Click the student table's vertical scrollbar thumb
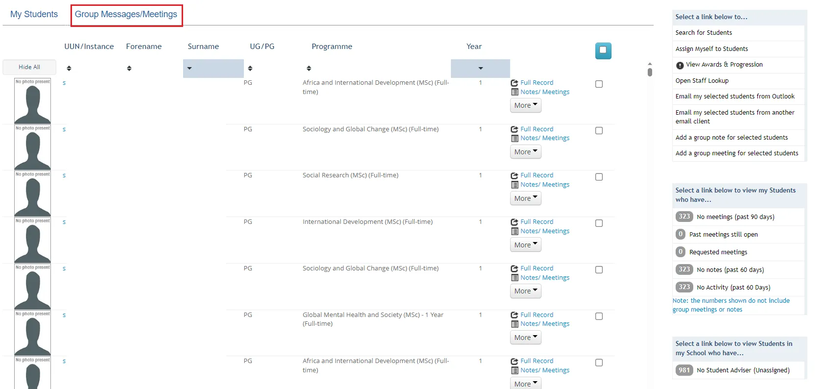 650,73
